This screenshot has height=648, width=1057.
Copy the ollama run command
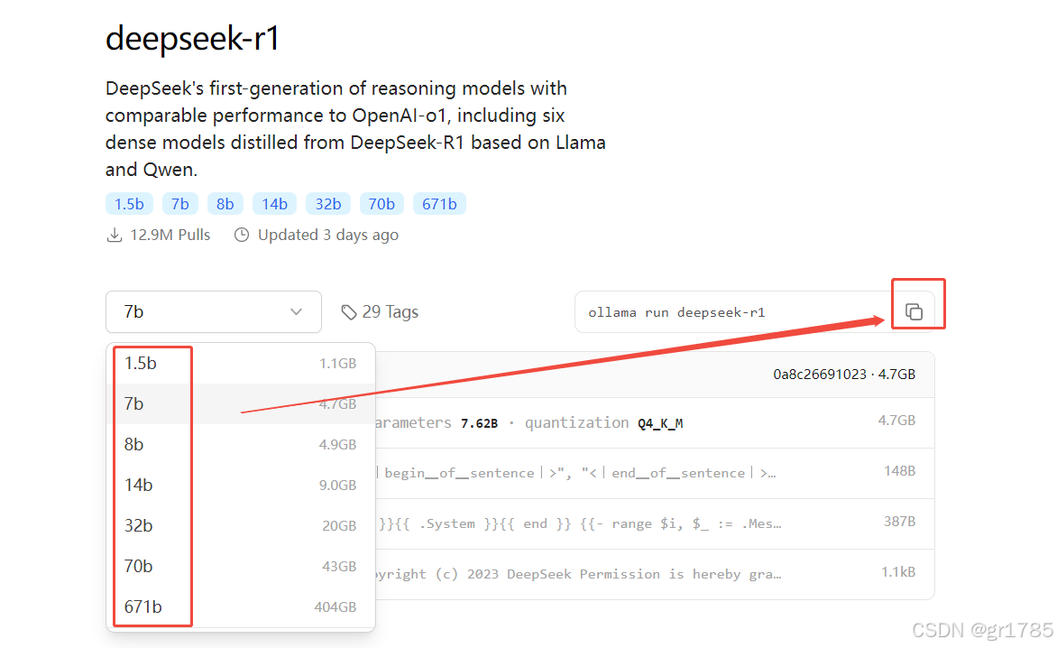pyautogui.click(x=914, y=311)
